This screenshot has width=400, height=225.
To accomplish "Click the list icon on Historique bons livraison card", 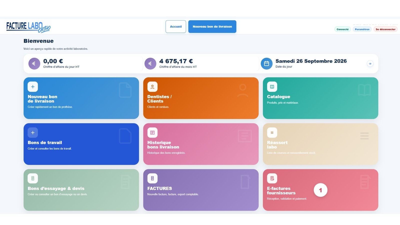I will tap(152, 133).
